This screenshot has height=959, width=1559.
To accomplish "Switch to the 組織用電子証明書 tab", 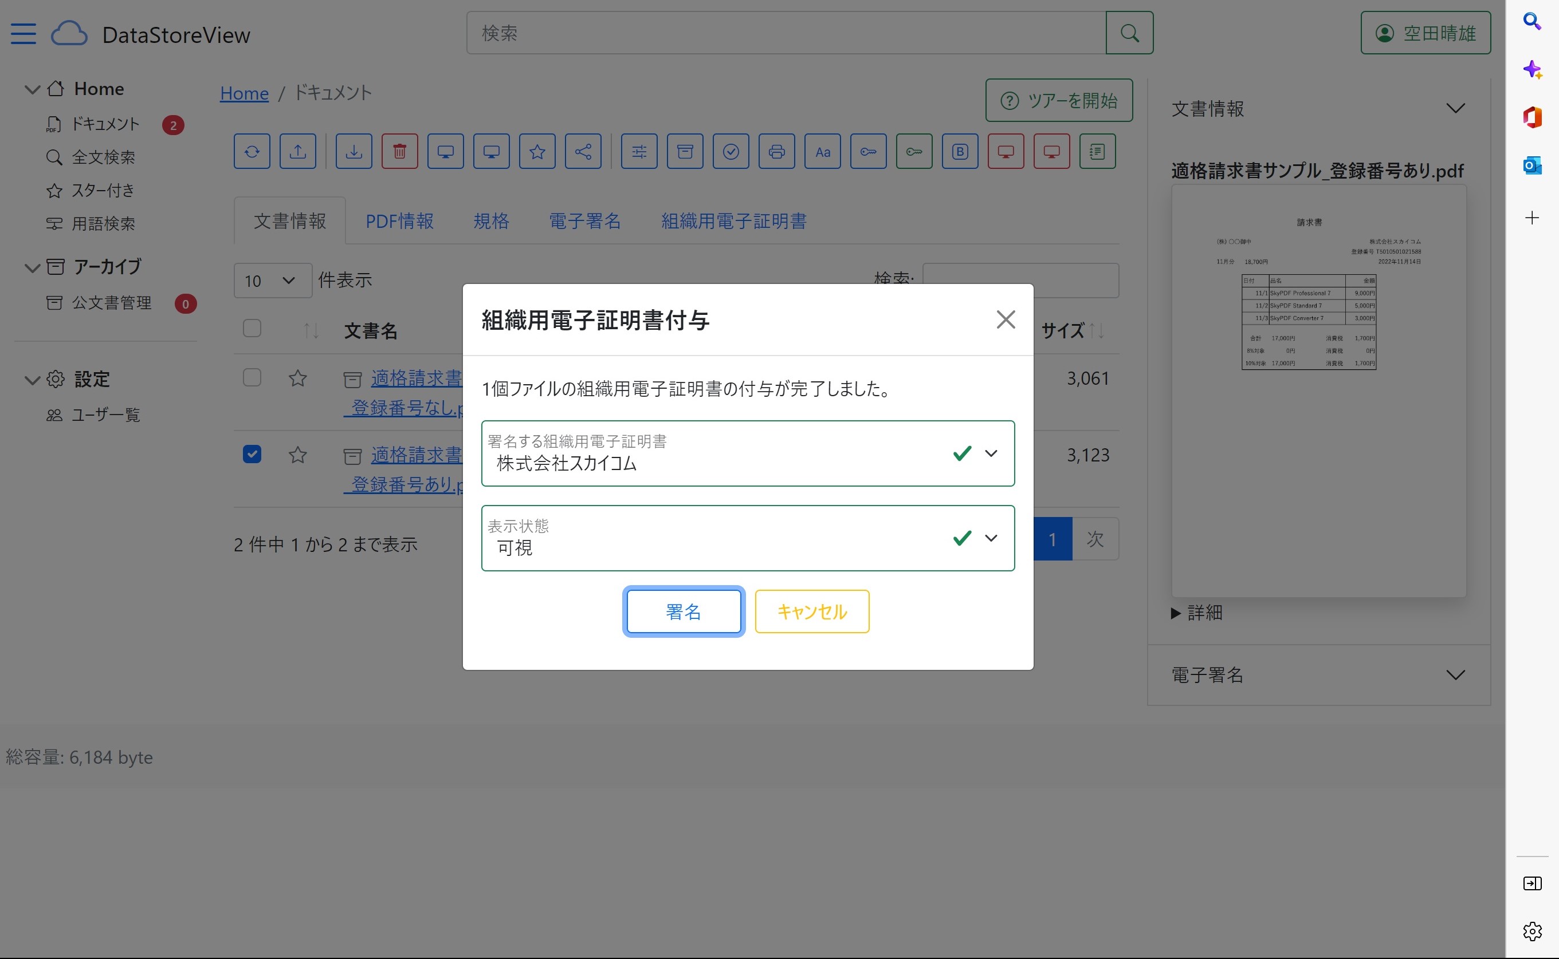I will [733, 222].
